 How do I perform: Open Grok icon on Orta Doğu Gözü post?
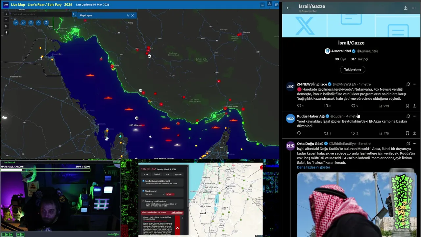[408, 144]
